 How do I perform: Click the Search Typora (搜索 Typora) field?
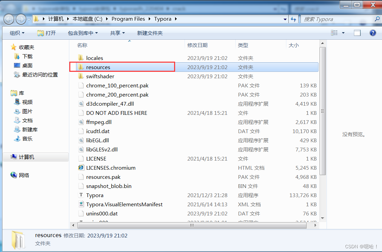pos(337,19)
